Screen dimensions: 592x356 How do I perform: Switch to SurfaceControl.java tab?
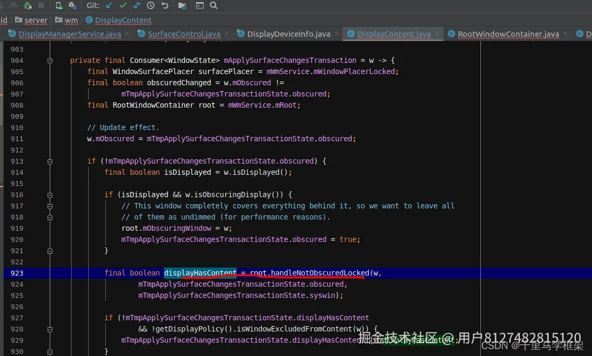184,34
